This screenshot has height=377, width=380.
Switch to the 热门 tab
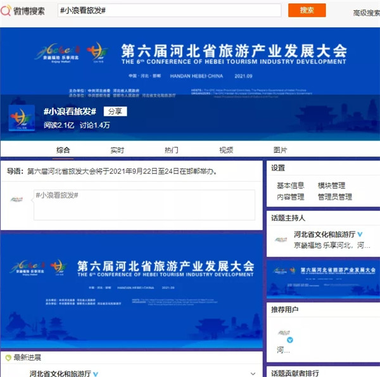(x=172, y=150)
